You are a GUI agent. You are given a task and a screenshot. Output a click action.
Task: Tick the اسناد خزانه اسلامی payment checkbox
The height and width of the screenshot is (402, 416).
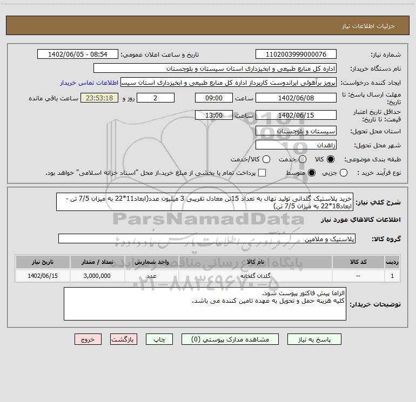tap(262, 173)
